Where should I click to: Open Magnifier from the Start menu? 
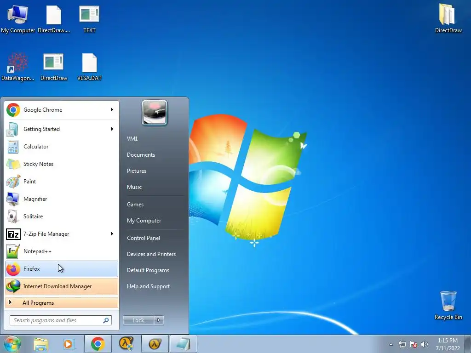click(x=62, y=199)
